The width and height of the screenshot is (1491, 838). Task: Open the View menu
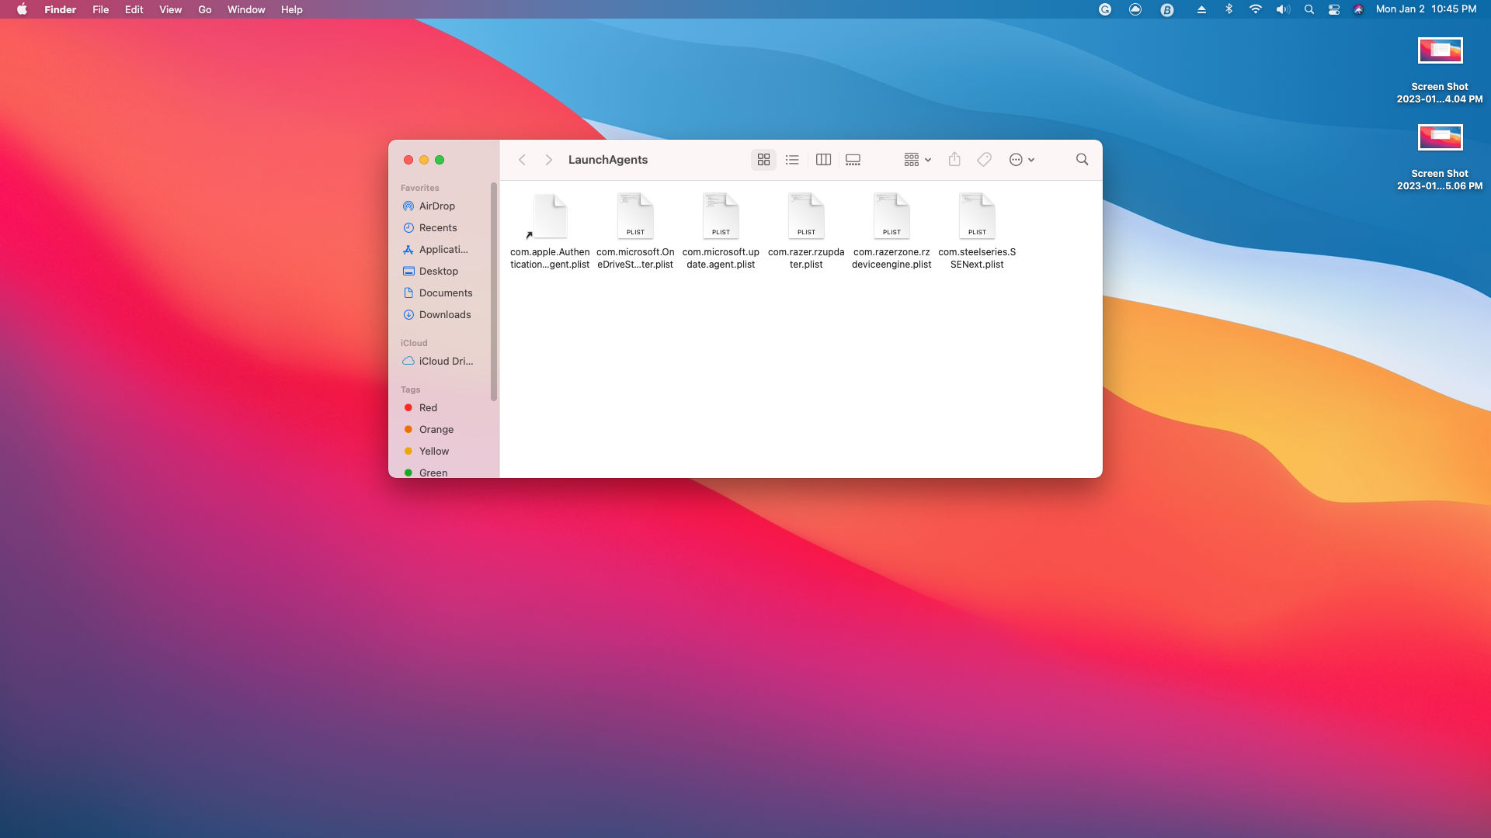[170, 9]
